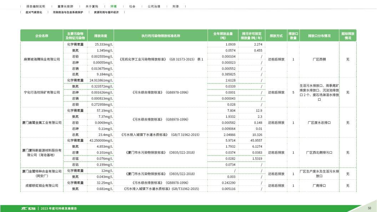Select the 执行的污染物排放标准名称 header cell

point(161,36)
